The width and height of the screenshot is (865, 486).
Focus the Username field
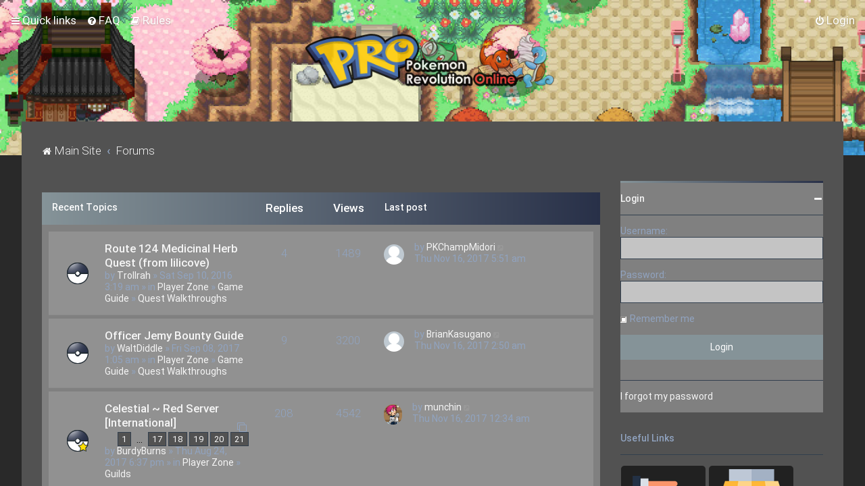tap(722, 248)
